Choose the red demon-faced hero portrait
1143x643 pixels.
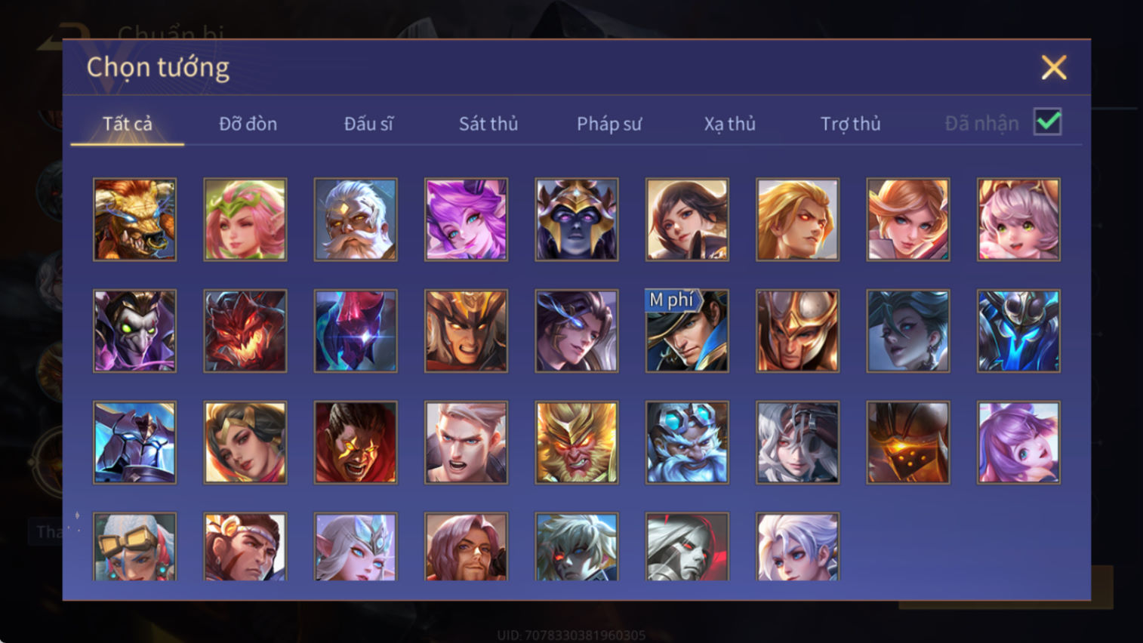point(245,331)
